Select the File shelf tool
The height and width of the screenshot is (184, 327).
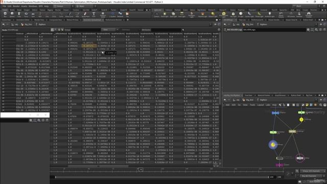tap(127, 14)
